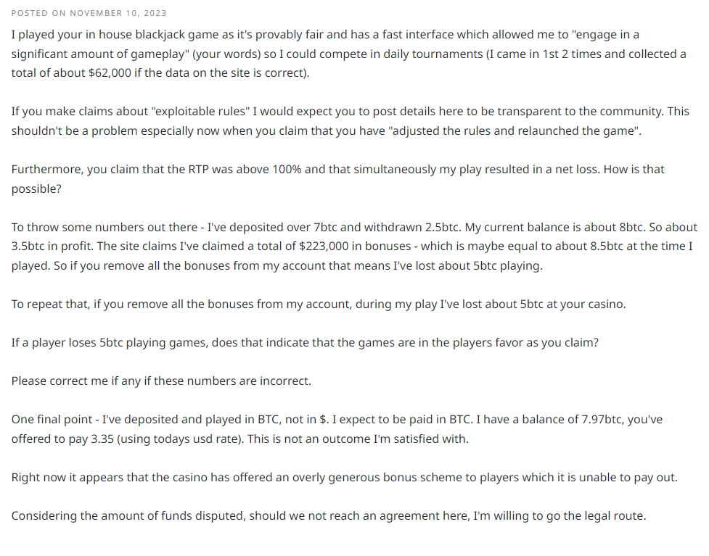Click the line starting 'Right now it appears that the casino'

coord(344,478)
